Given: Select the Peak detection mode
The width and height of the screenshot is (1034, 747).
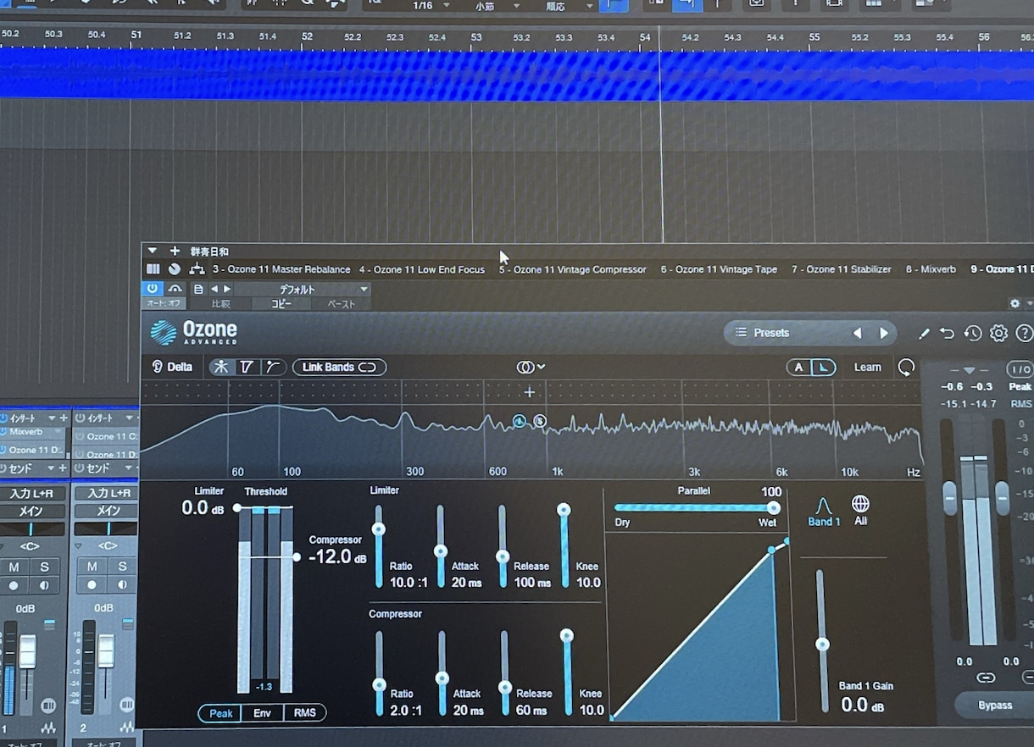Looking at the screenshot, I should [221, 713].
